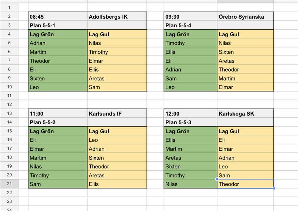The image size is (298, 211).
Task: Select the 11:00 time cell
Action: click(x=57, y=114)
